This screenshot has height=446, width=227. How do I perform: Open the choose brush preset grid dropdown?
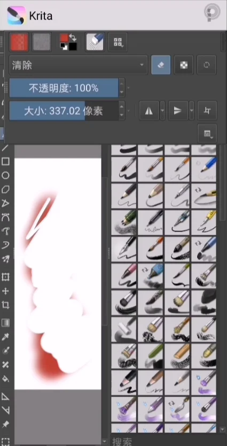click(x=118, y=42)
